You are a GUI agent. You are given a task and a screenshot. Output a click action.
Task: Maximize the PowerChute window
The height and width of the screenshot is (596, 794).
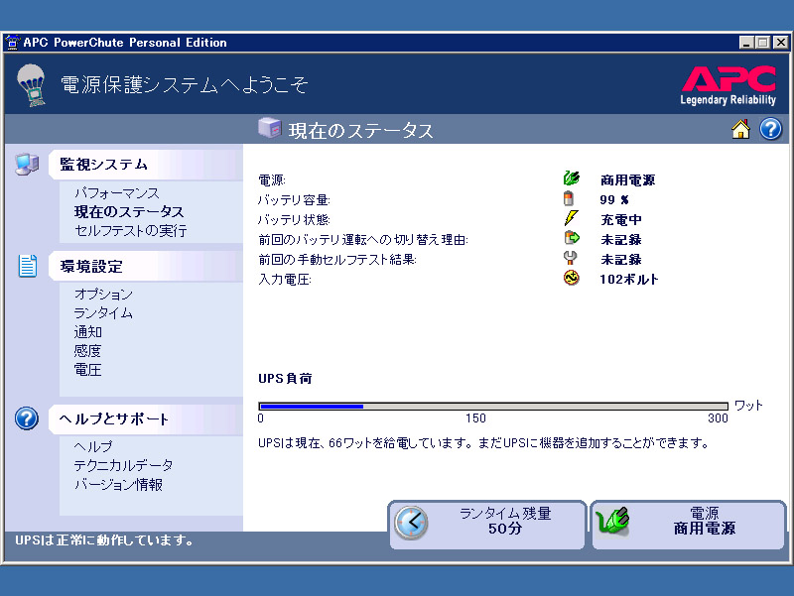point(762,43)
